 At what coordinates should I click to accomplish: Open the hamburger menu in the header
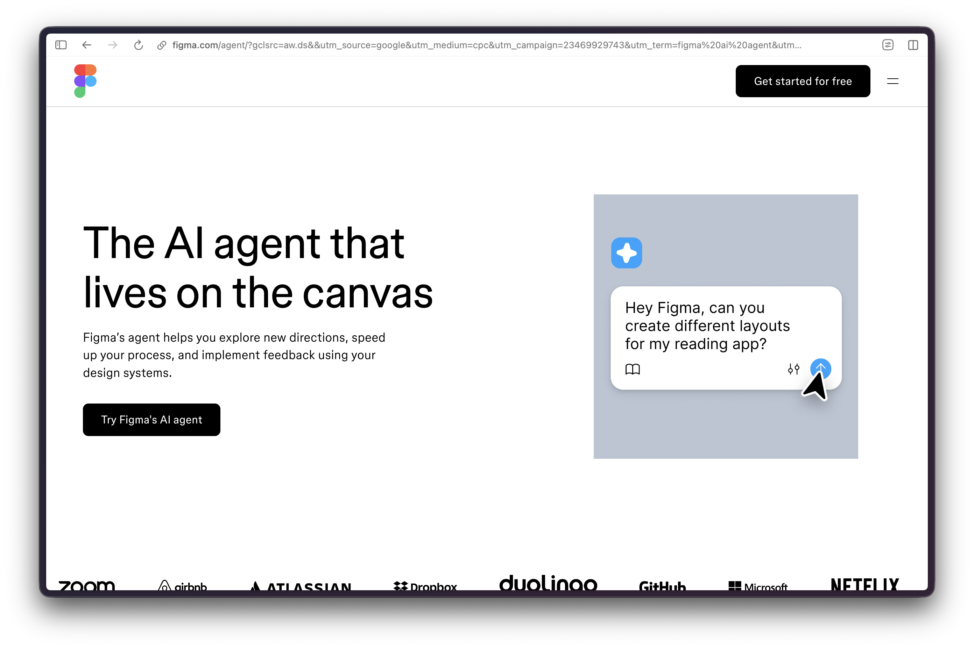892,81
